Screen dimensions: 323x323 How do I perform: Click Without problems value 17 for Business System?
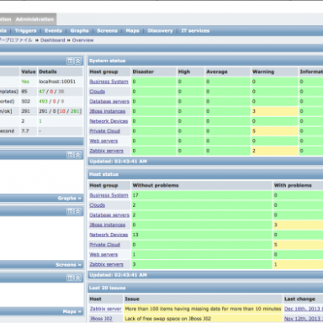(201, 195)
